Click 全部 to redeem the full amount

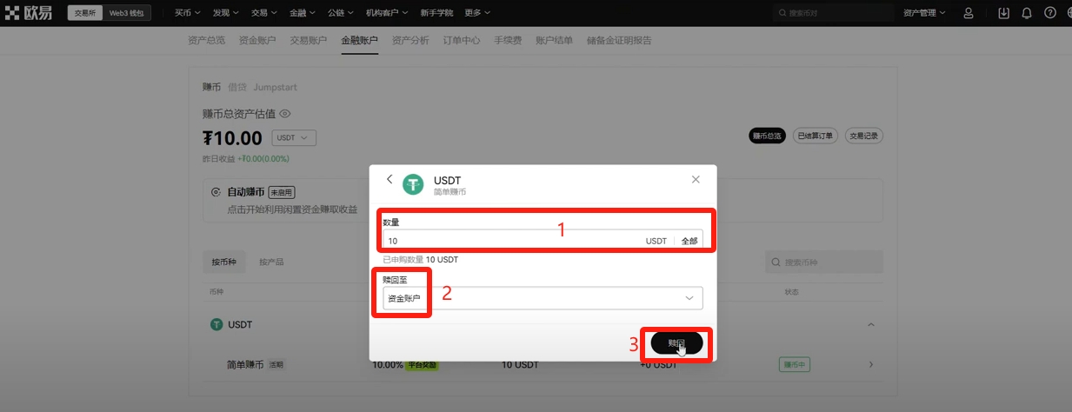689,241
